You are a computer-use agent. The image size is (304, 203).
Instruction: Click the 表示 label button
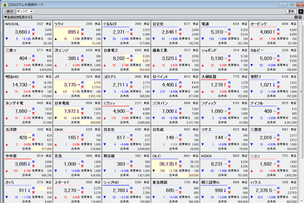tap(10, 11)
